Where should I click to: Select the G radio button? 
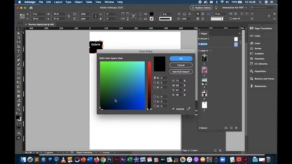tap(155, 82)
